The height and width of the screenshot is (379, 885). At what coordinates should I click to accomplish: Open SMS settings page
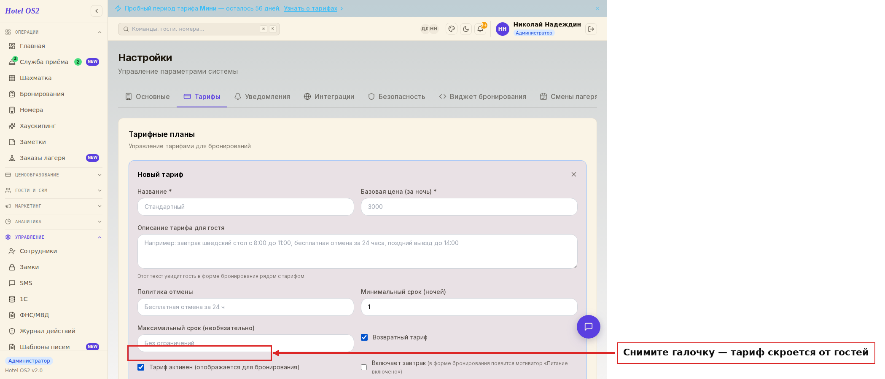(x=54, y=283)
